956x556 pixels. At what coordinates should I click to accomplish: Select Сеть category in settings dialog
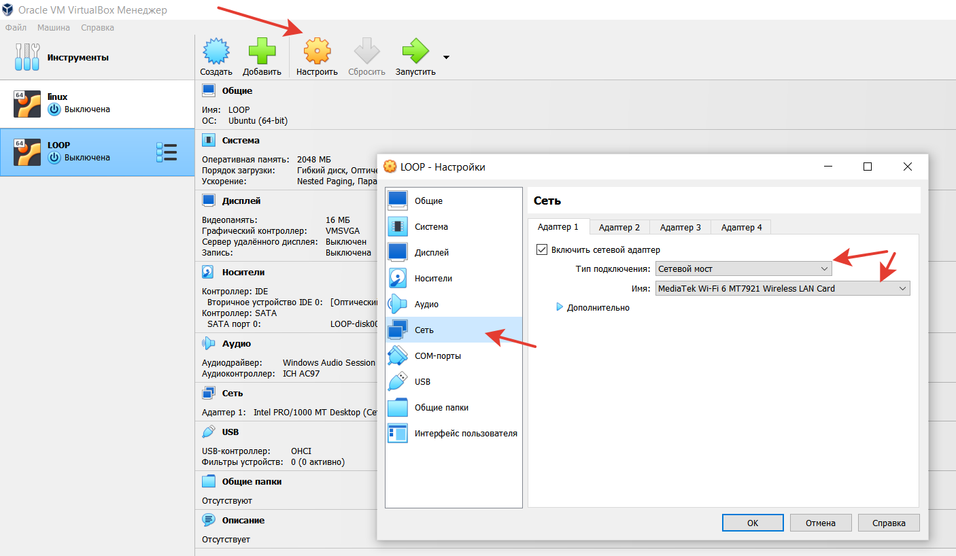coord(454,330)
